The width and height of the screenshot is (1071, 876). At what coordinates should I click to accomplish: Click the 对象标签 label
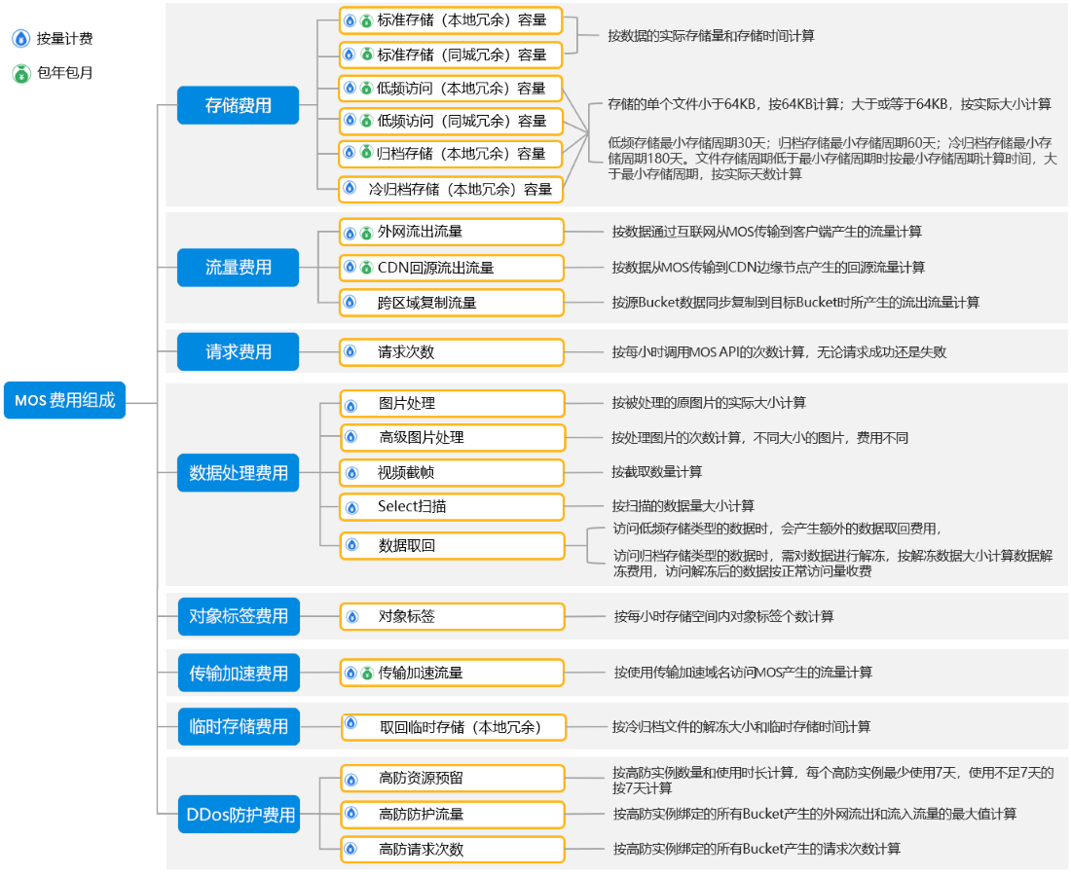click(x=406, y=616)
